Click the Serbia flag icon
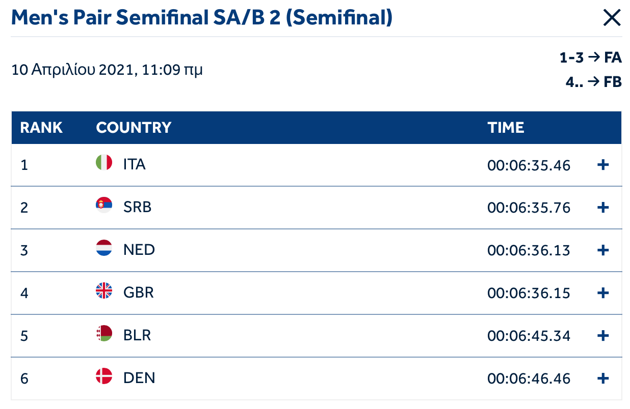630x409 pixels. coord(104,205)
